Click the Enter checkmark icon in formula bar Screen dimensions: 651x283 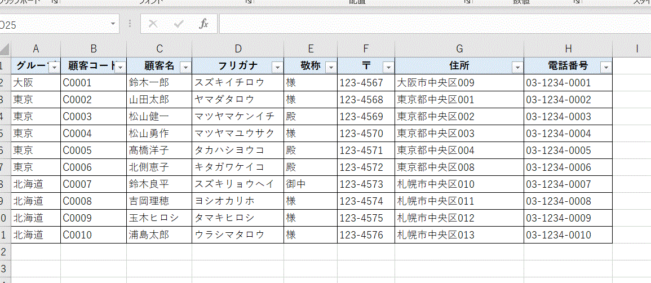click(179, 24)
